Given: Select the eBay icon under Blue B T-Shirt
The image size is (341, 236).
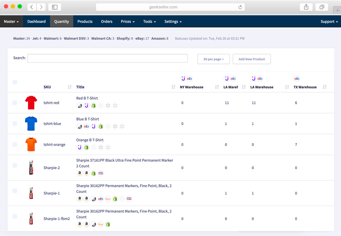Looking at the screenshot, I should (86, 127).
